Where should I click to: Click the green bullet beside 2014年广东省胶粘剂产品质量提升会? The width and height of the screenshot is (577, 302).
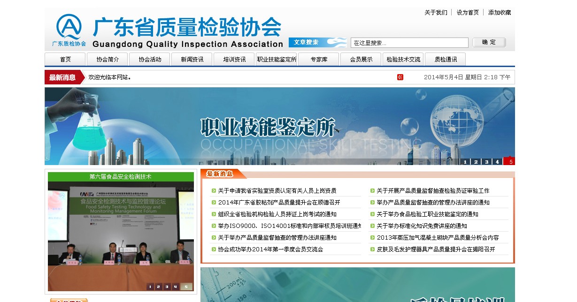tap(214, 203)
